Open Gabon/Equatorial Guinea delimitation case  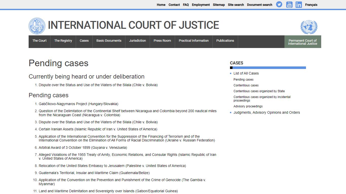point(108,191)
